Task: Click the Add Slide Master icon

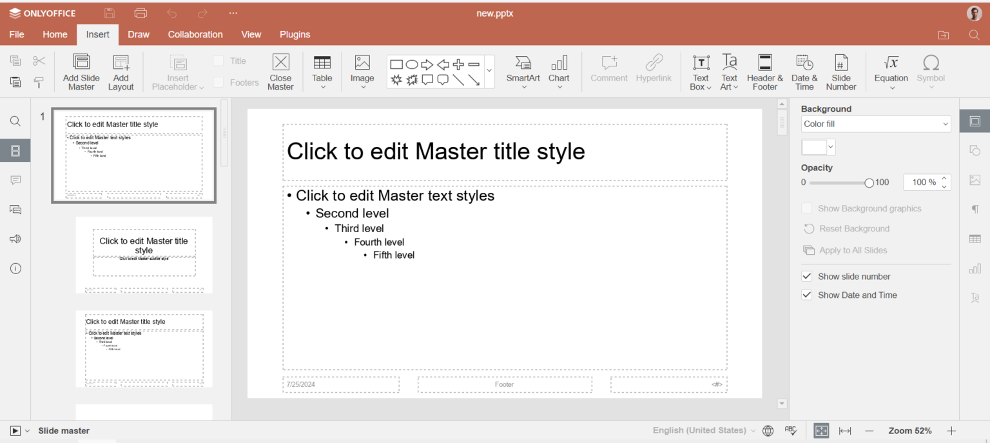Action: coord(81,63)
